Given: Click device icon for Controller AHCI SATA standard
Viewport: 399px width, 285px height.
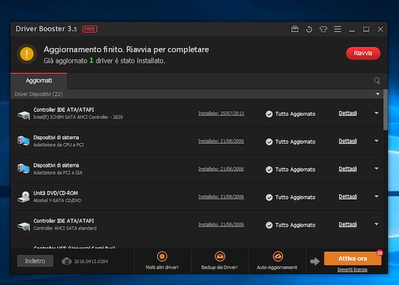Looking at the screenshot, I should [24, 226].
